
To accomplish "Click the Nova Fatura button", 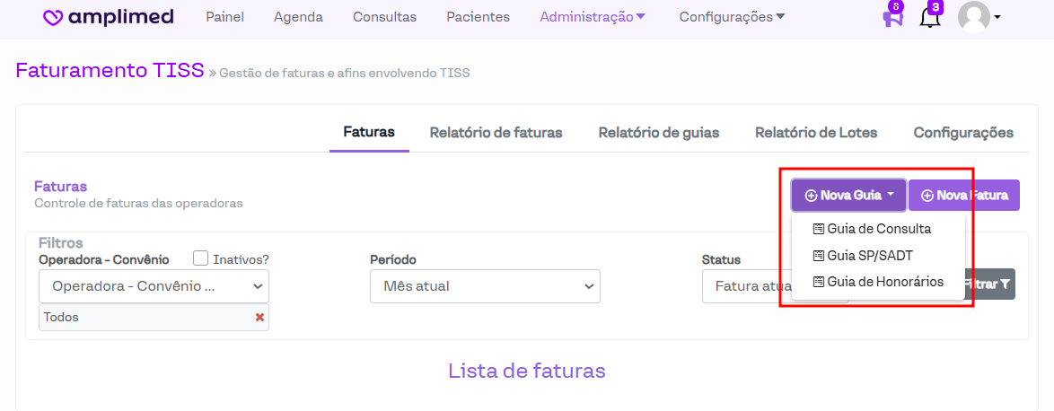I will tap(964, 195).
